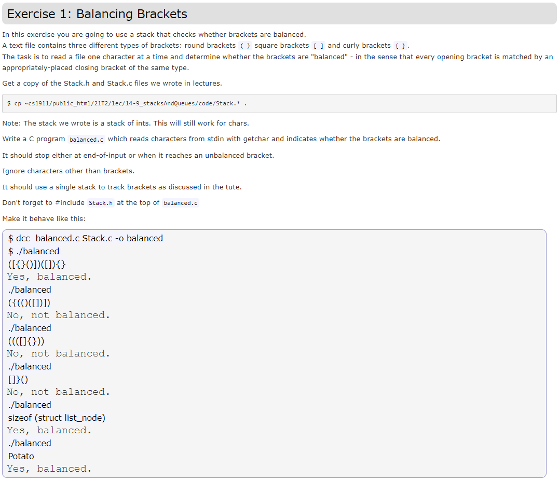Image resolution: width=559 pixels, height=481 pixels.
Task: Click the sentence 'Make it behave like this:'
Action: pos(44,219)
